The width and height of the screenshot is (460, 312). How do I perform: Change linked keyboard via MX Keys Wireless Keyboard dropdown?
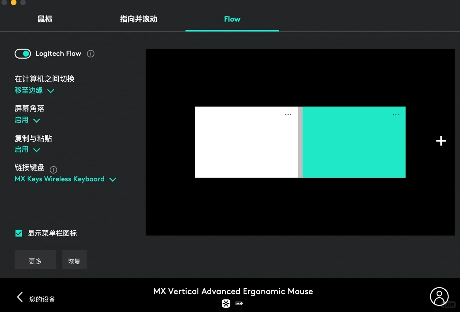(66, 179)
